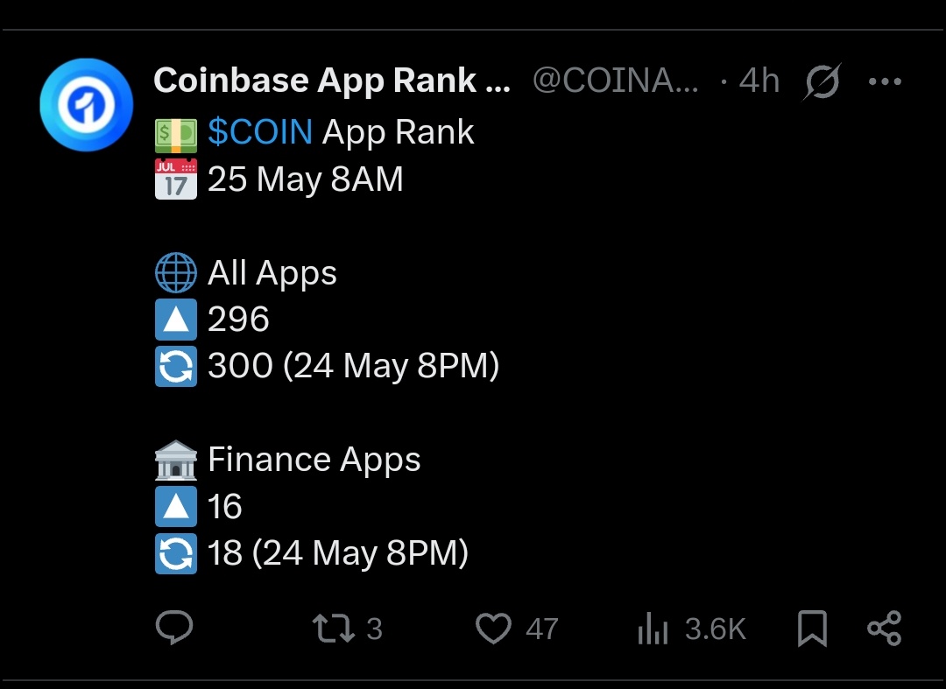Open the $COIN cashtag link
Screen dimensions: 946x689
click(x=260, y=132)
